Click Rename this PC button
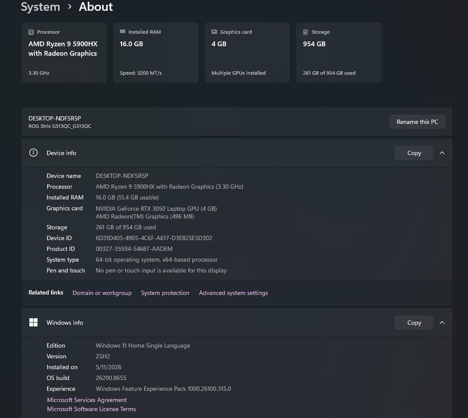 pyautogui.click(x=417, y=122)
